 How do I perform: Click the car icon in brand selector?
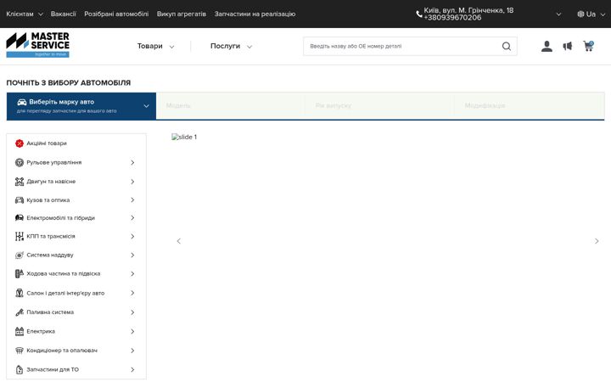[x=22, y=102]
